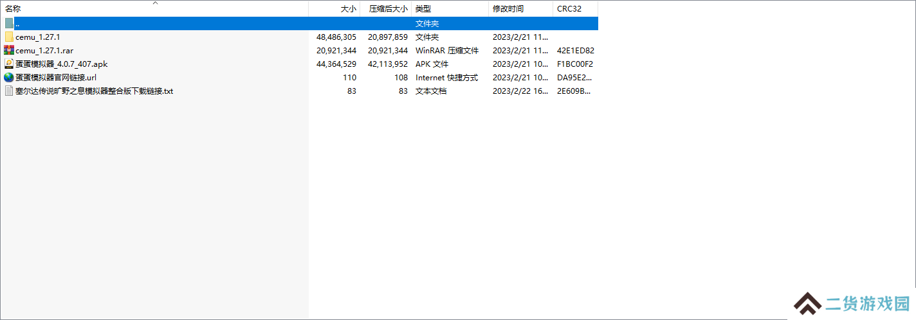The height and width of the screenshot is (320, 916).
Task: Click the globe icon of 蛋蛋模拟器官网链接.url
Action: click(9, 77)
